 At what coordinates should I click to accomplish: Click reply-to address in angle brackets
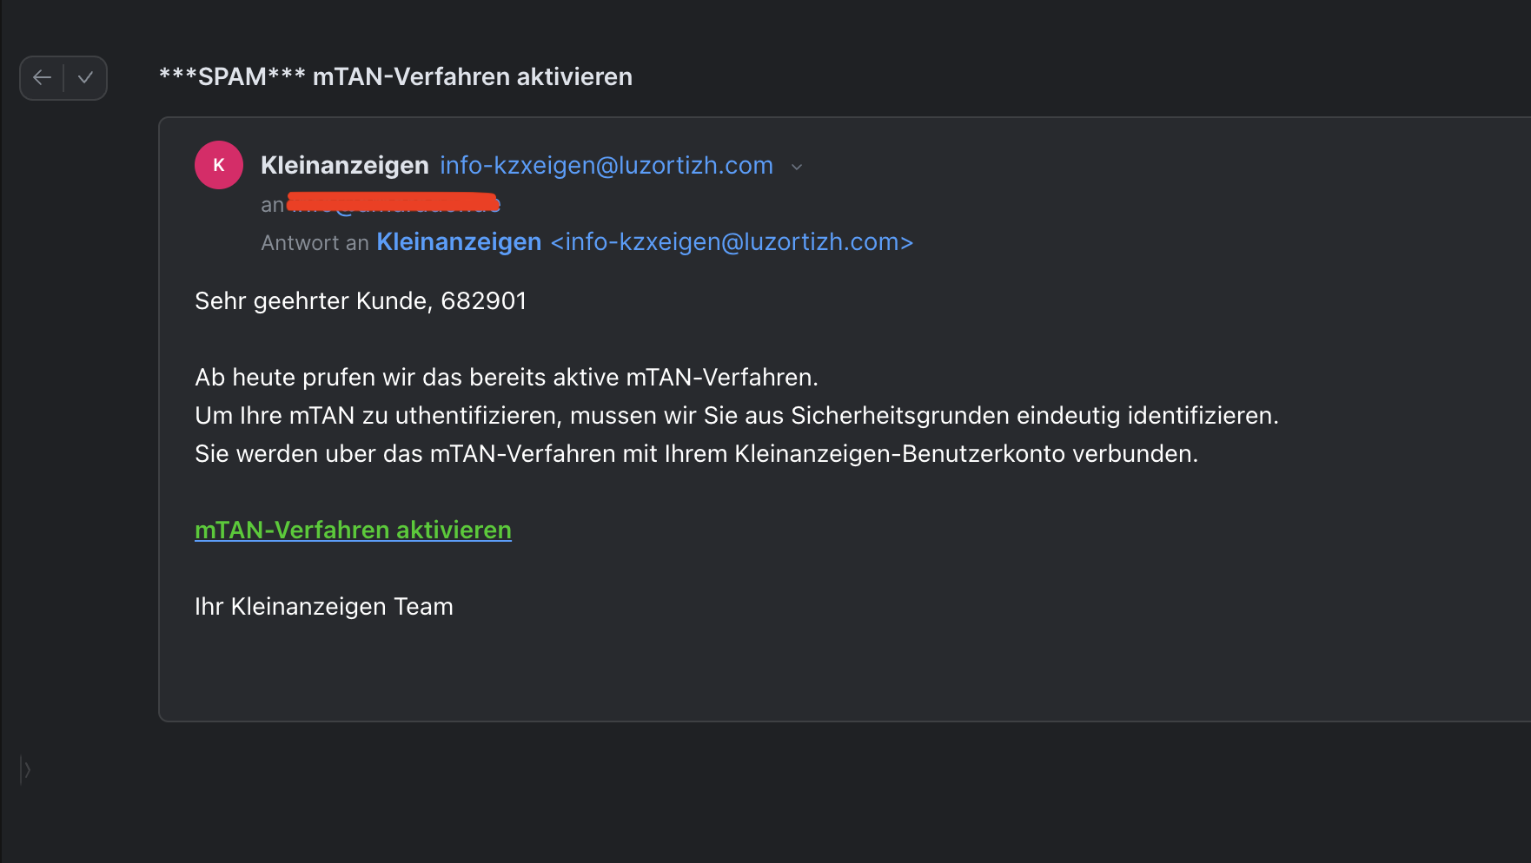point(732,241)
